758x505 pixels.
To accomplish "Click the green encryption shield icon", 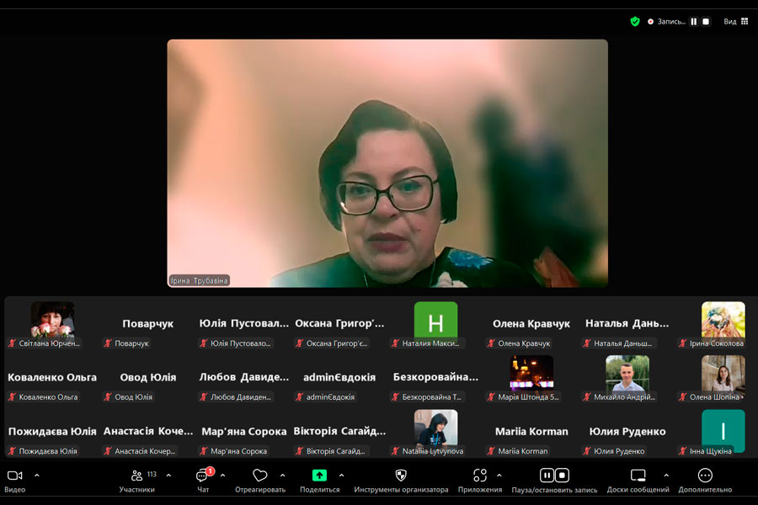I will click(x=635, y=21).
